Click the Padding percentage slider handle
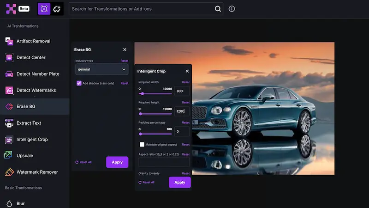 pyautogui.click(x=141, y=134)
